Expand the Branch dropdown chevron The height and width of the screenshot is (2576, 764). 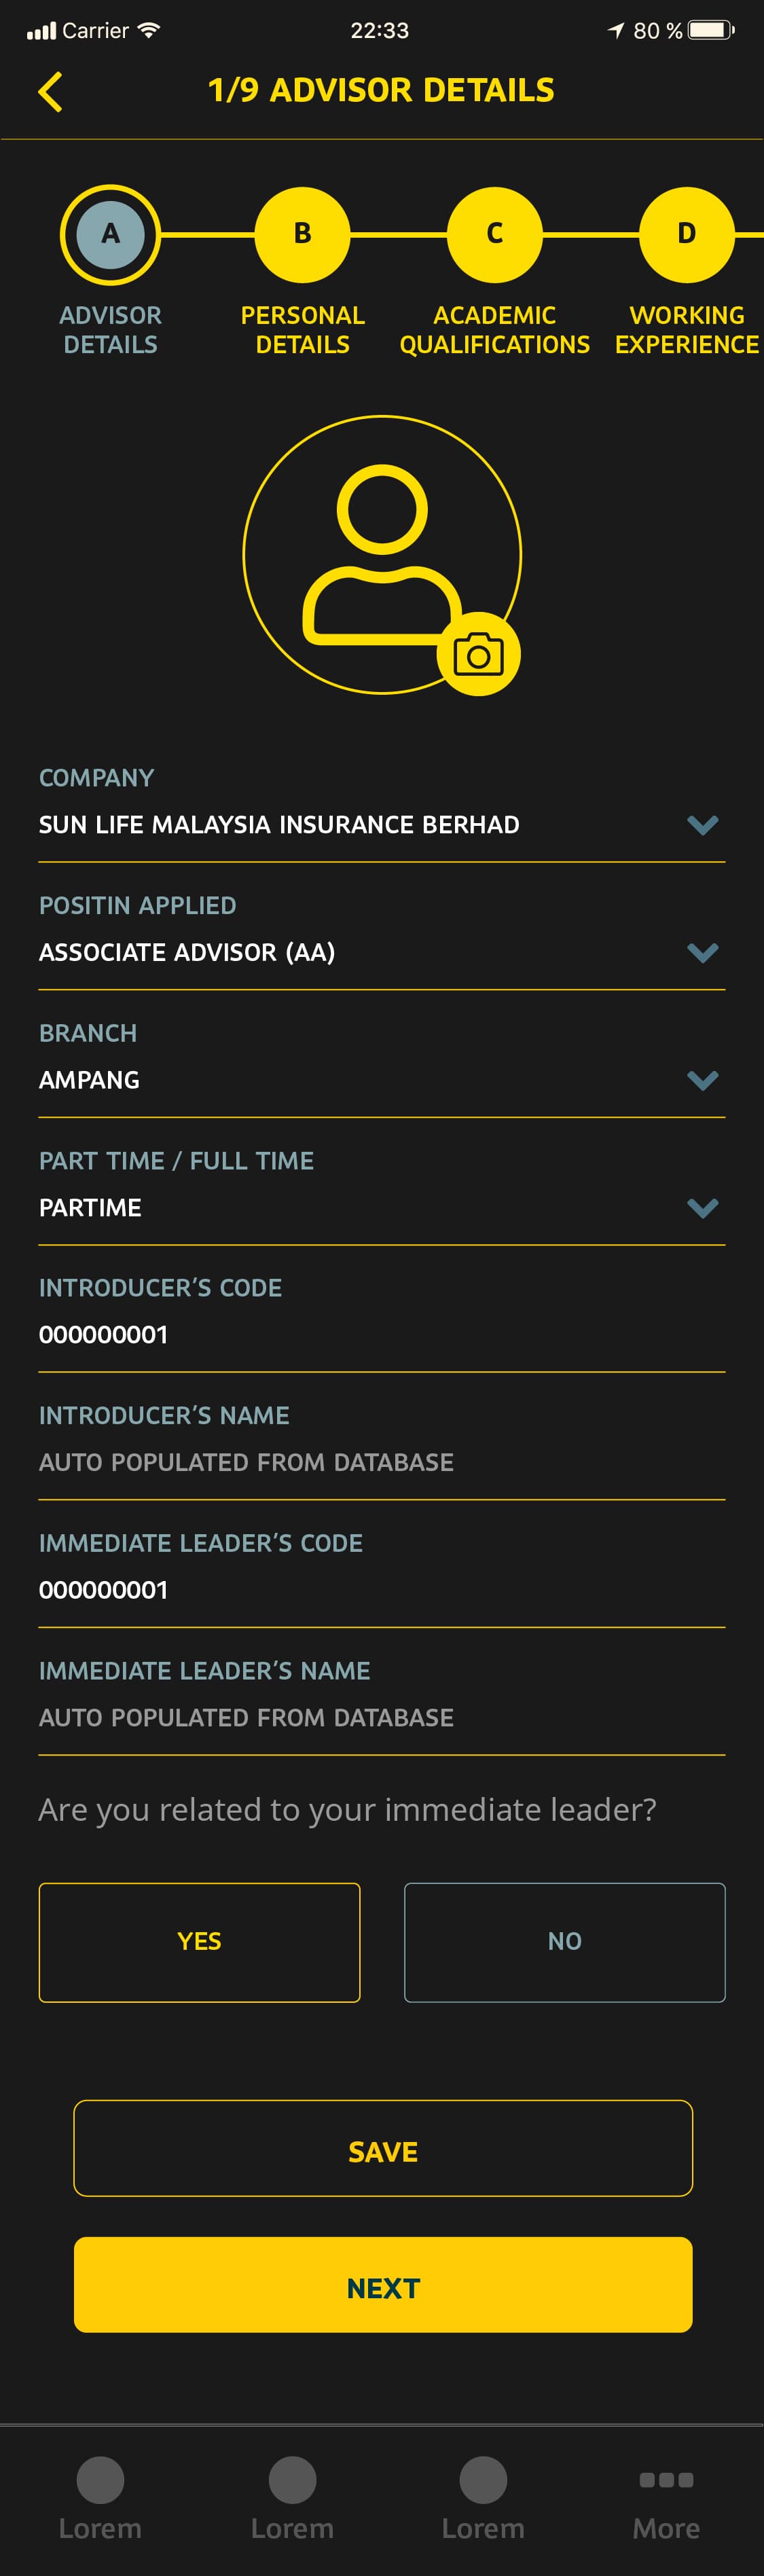pyautogui.click(x=702, y=1080)
